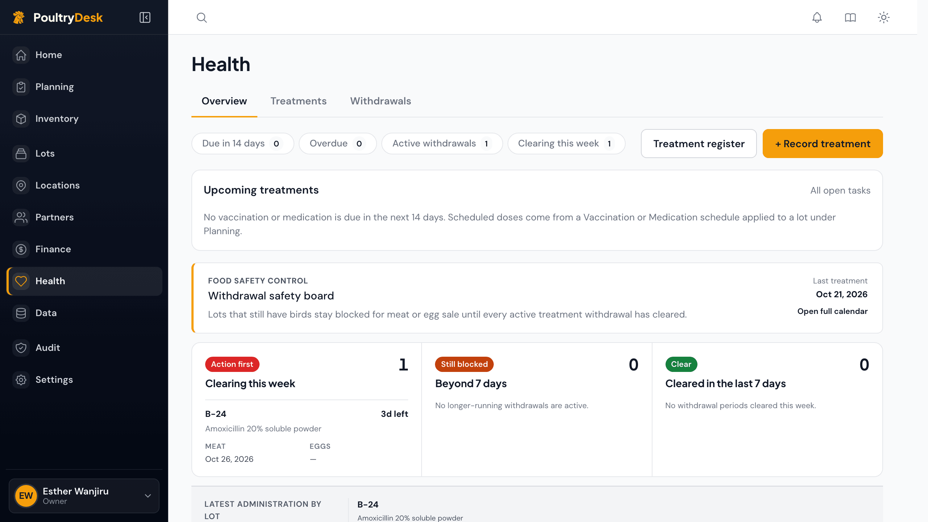Expand the Esther Wanjiru account menu
The image size is (928, 522).
(x=84, y=496)
